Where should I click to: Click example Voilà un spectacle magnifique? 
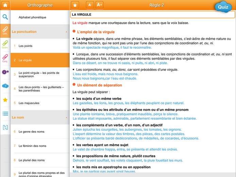pos(112,47)
